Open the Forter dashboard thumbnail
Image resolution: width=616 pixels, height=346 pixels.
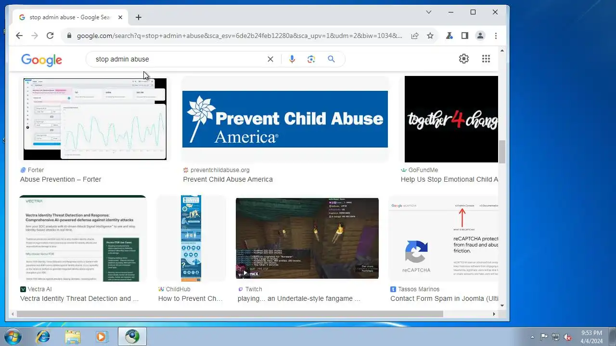point(95,119)
